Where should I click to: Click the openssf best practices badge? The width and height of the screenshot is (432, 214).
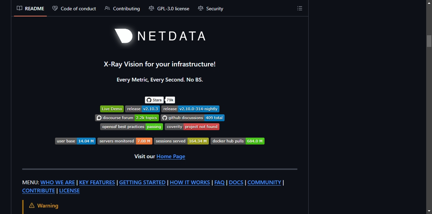click(132, 127)
